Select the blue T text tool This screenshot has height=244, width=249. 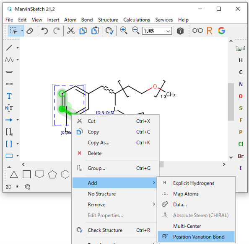click(x=9, y=96)
